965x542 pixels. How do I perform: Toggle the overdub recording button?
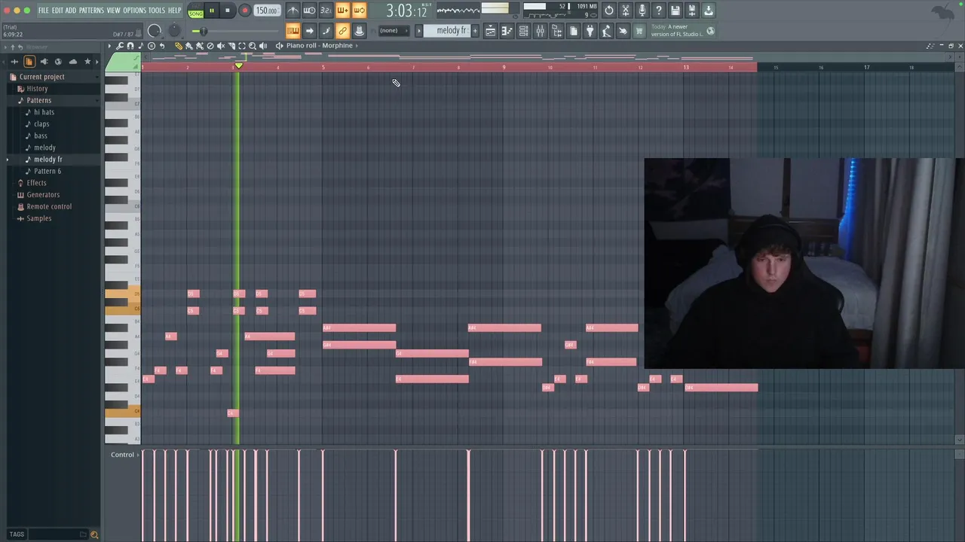(x=342, y=11)
